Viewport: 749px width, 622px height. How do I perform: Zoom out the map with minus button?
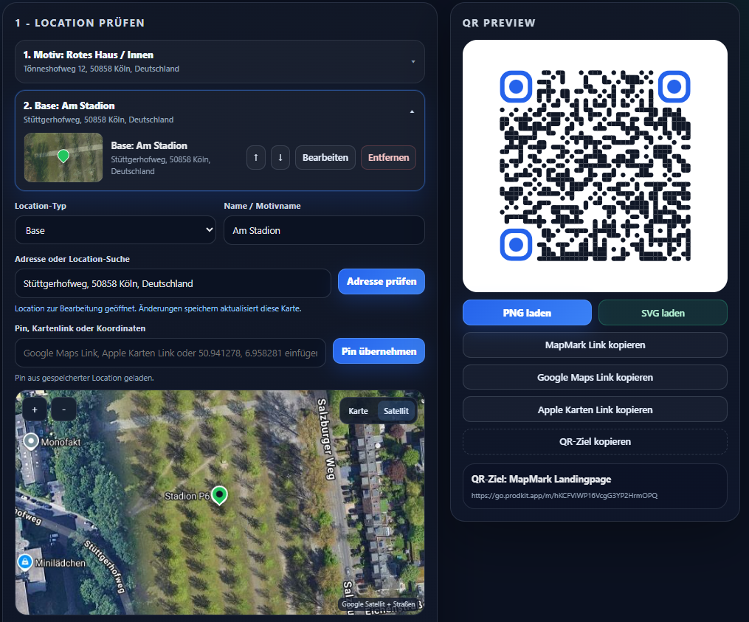click(63, 410)
